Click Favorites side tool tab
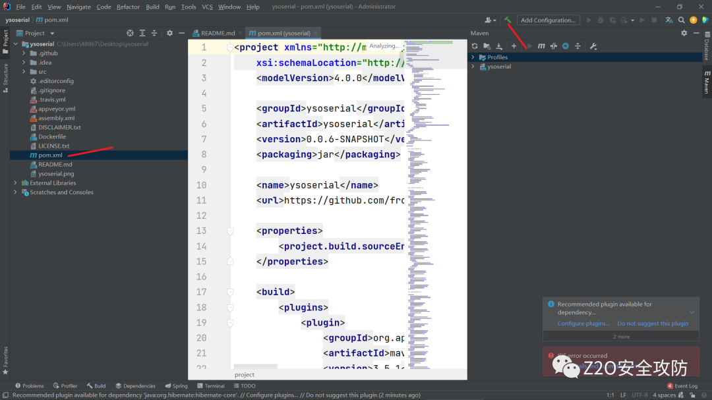This screenshot has width=712, height=400. [5, 360]
